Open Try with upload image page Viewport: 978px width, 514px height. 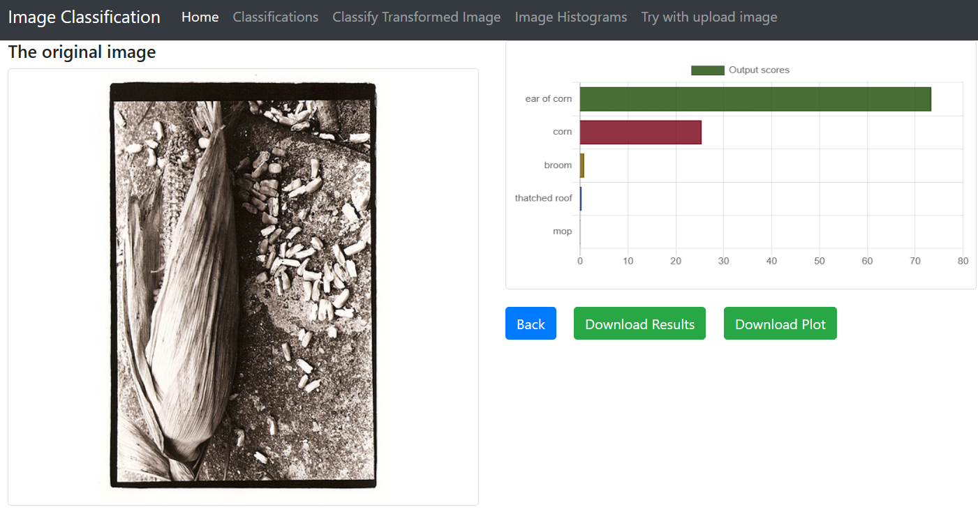[709, 17]
